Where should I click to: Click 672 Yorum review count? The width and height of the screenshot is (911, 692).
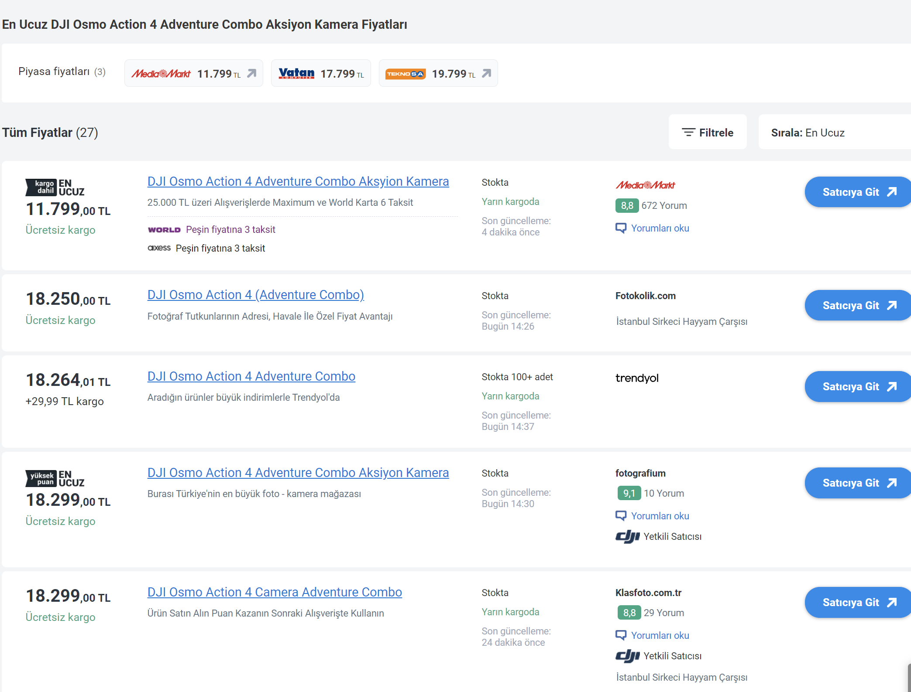pos(664,205)
